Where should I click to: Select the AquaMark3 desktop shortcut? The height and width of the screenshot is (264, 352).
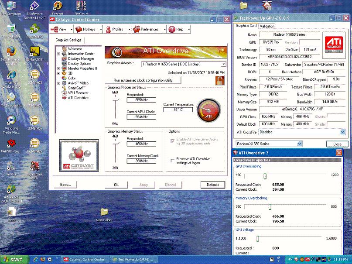coord(34,31)
